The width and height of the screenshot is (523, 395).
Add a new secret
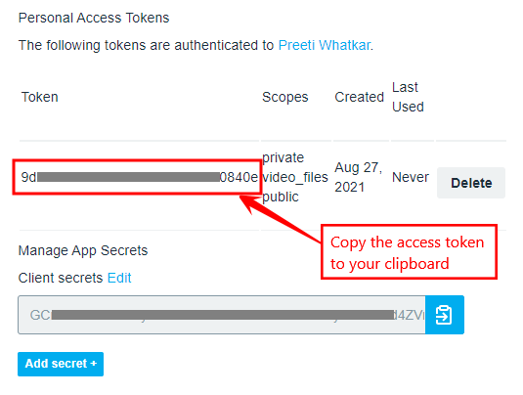61,364
